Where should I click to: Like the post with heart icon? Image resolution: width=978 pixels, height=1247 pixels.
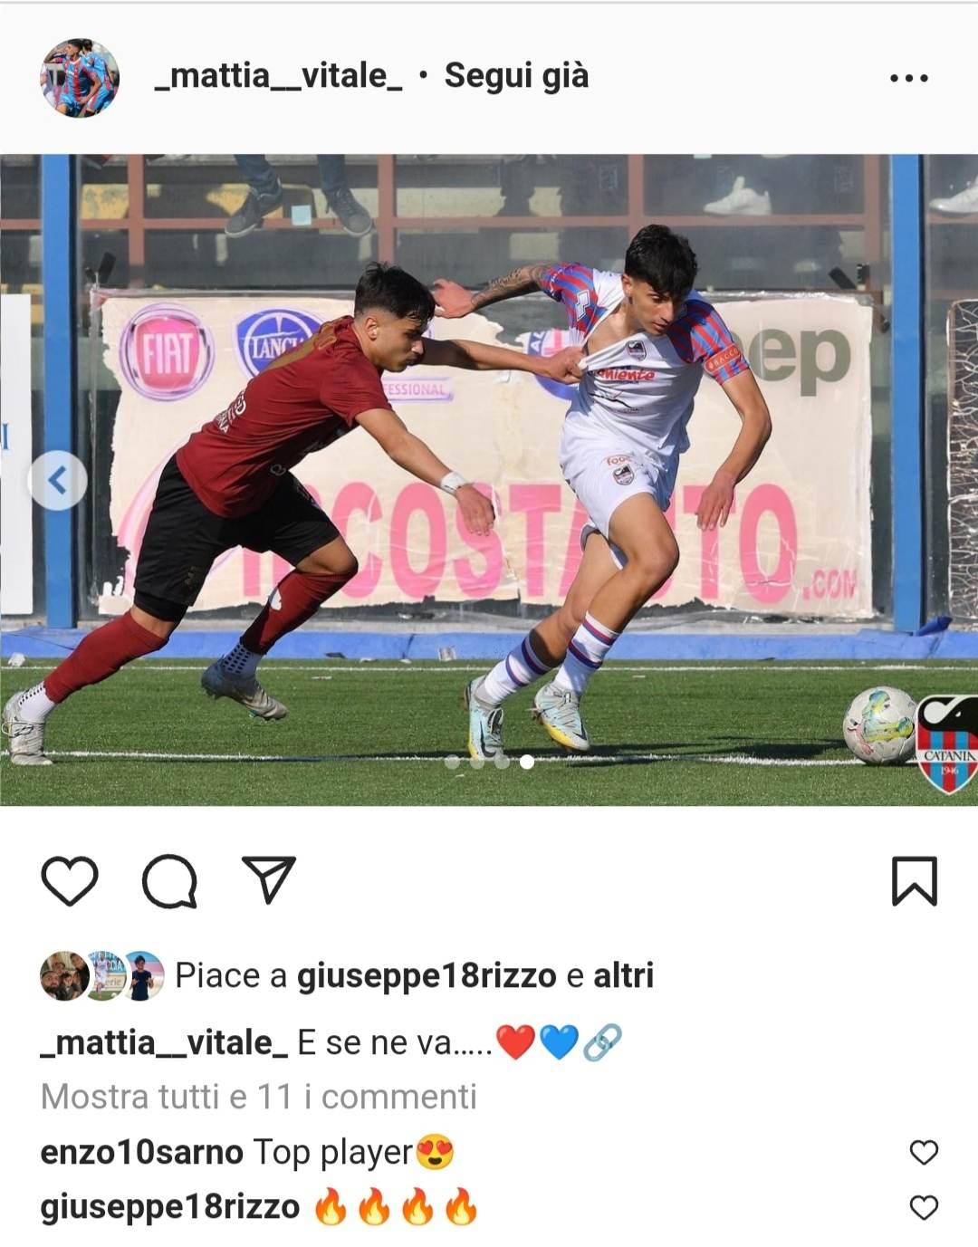point(70,881)
